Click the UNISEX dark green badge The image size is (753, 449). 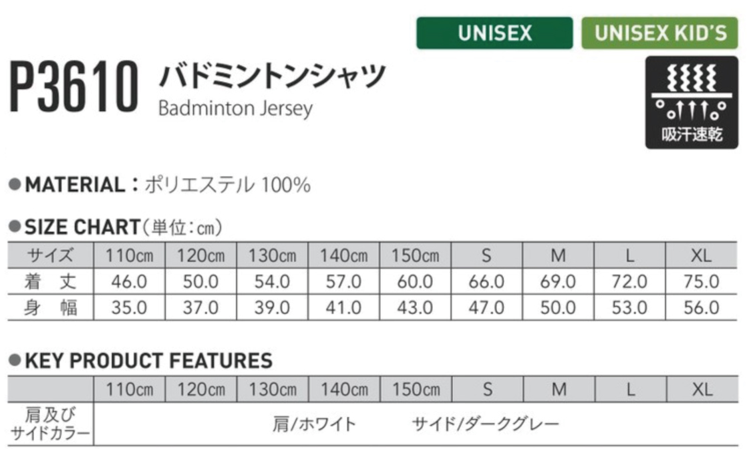[x=494, y=33]
